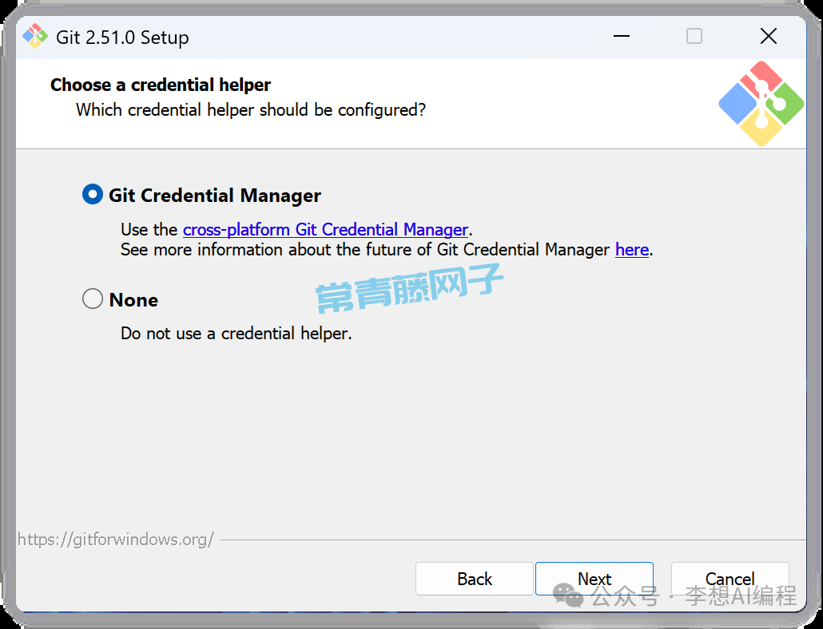Minimize the Git Setup window
The height and width of the screenshot is (629, 823).
621,37
